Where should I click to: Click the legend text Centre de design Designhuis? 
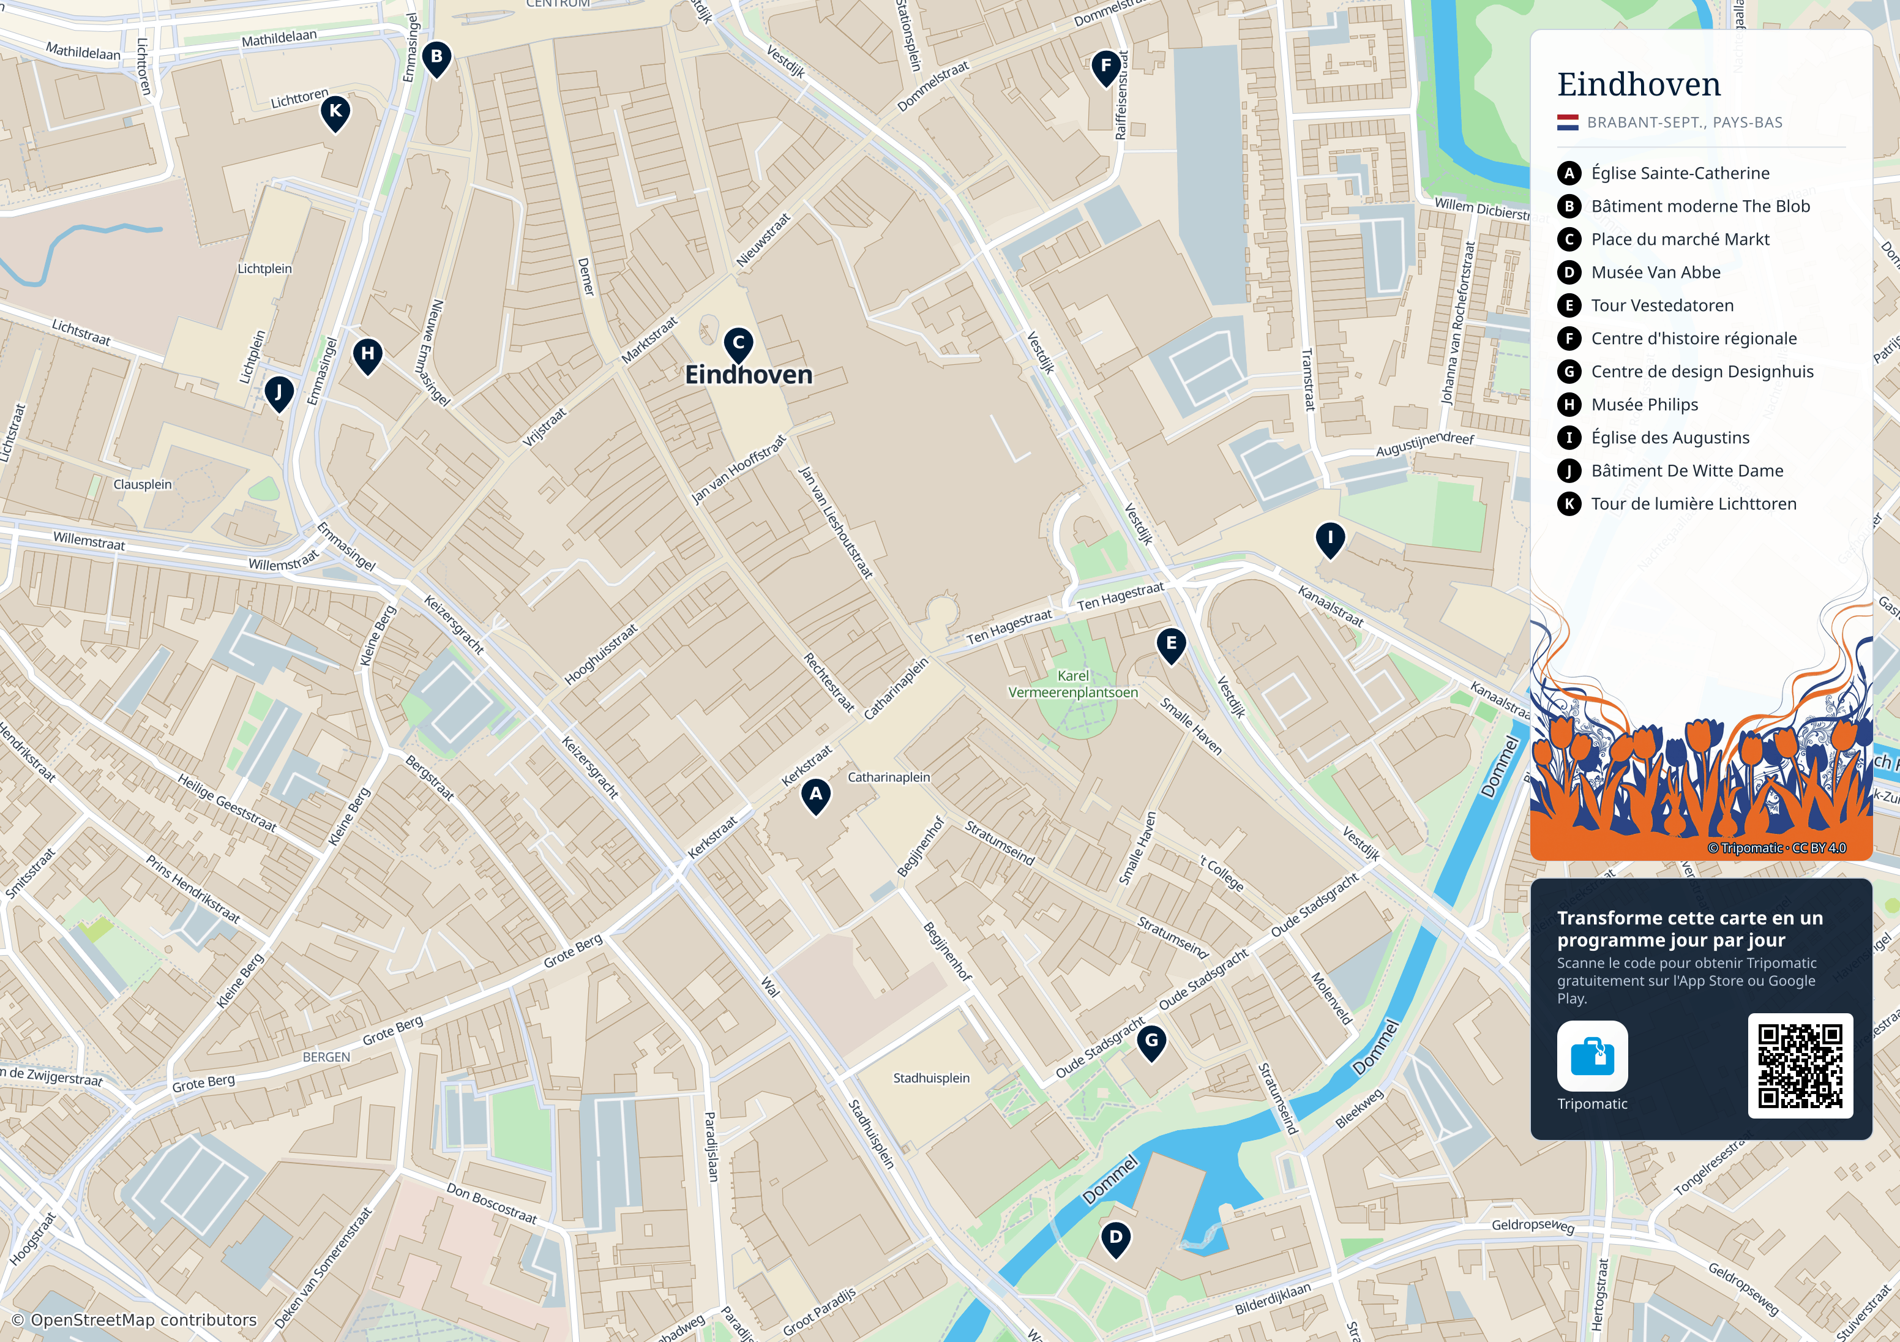point(1702,372)
